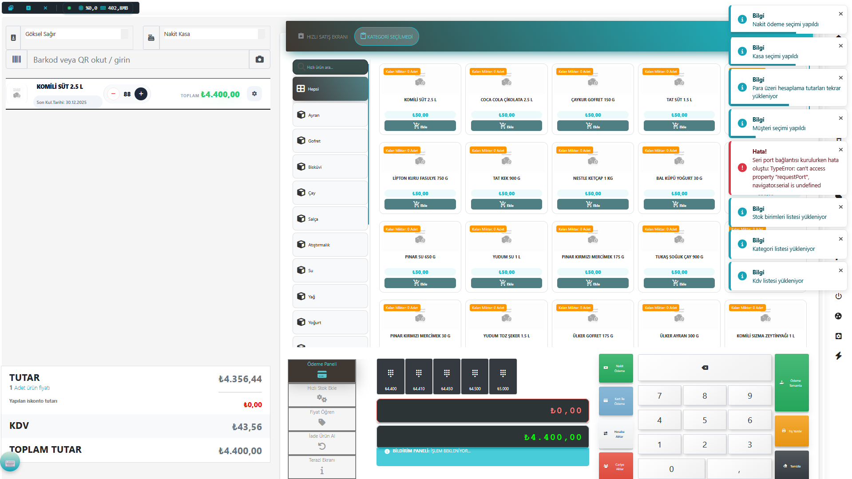Select the Hepsi grid icon in the category list
The image size is (852, 479).
pyautogui.click(x=301, y=88)
